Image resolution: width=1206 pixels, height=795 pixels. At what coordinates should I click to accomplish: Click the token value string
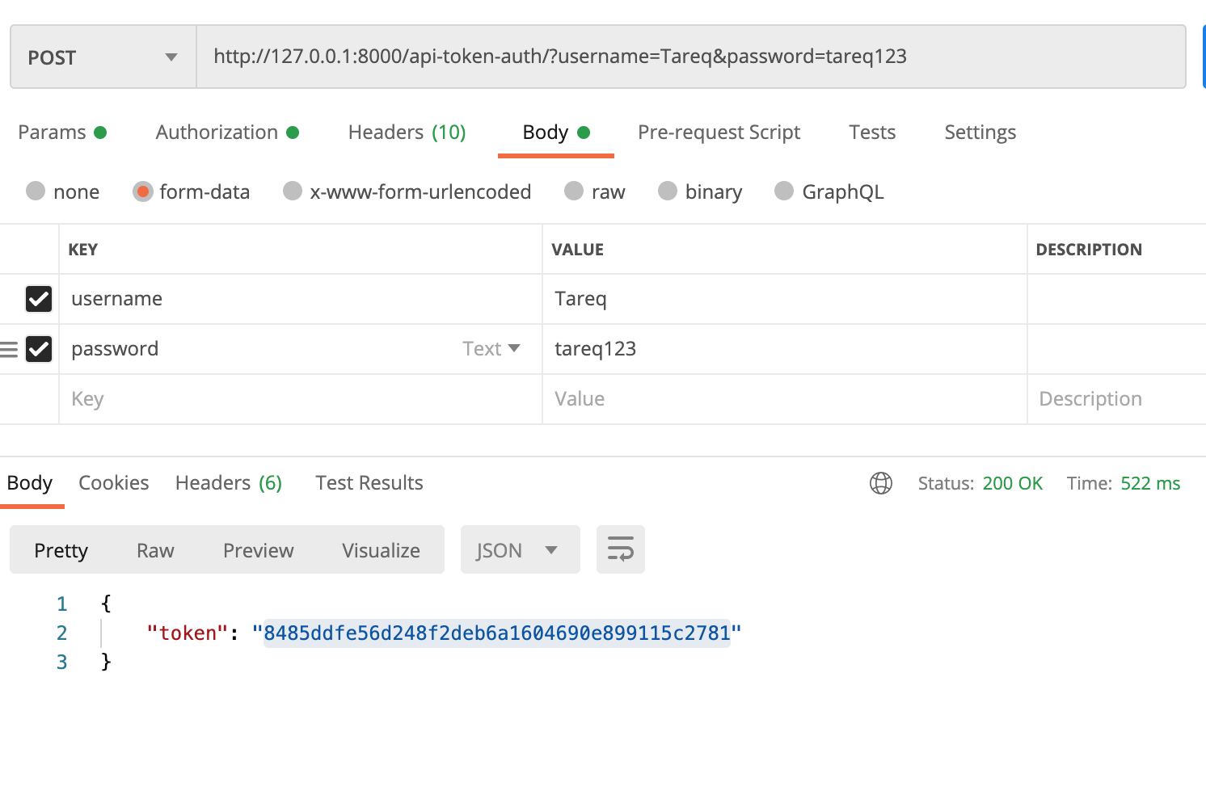click(x=497, y=633)
